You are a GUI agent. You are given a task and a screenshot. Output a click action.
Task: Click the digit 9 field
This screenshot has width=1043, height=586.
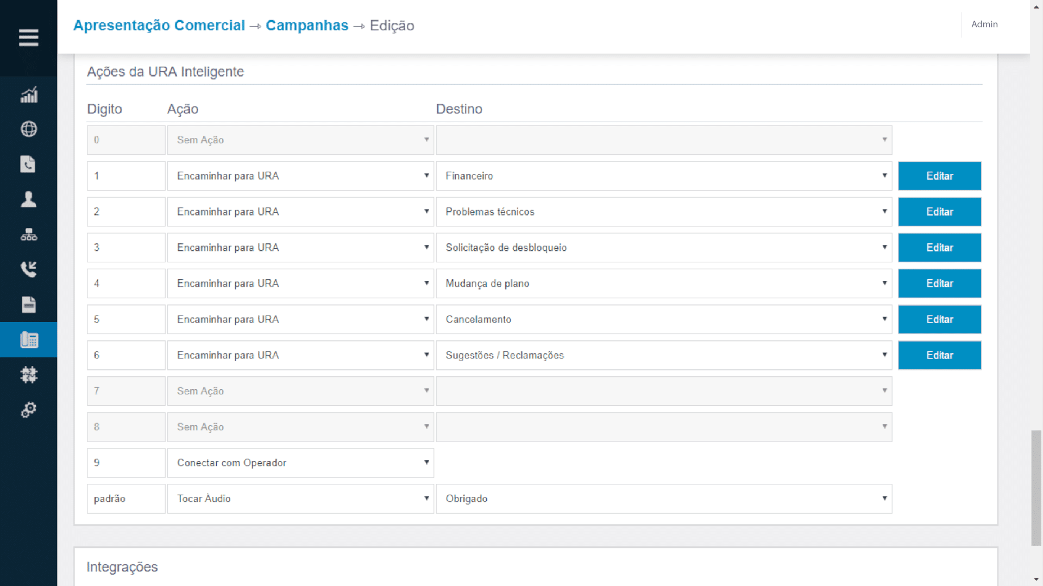[126, 463]
